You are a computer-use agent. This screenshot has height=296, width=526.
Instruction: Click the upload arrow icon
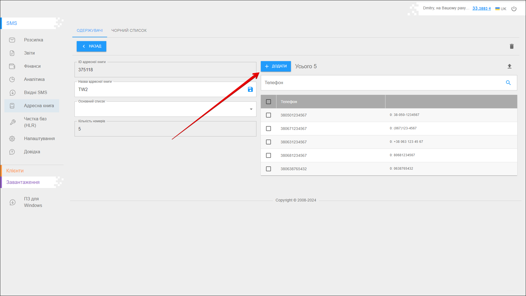509,66
